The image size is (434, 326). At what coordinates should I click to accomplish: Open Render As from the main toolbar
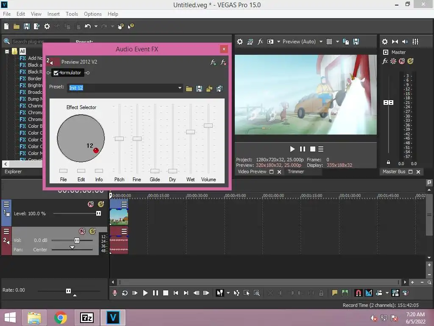[37, 26]
